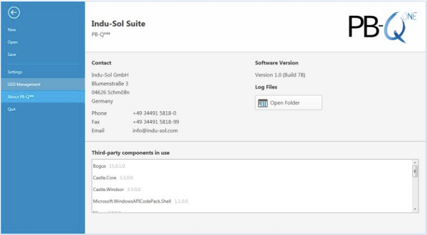
Task: Choose Open from the left menu
Action: point(12,42)
